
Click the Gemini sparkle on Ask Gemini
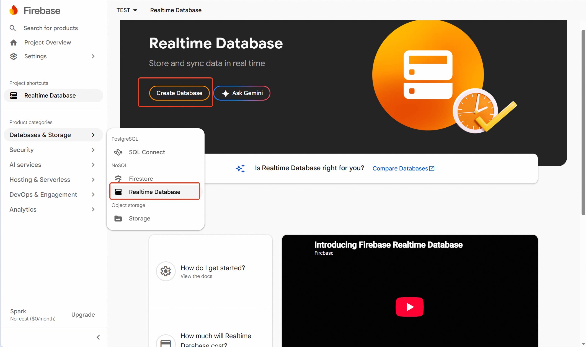pos(226,93)
